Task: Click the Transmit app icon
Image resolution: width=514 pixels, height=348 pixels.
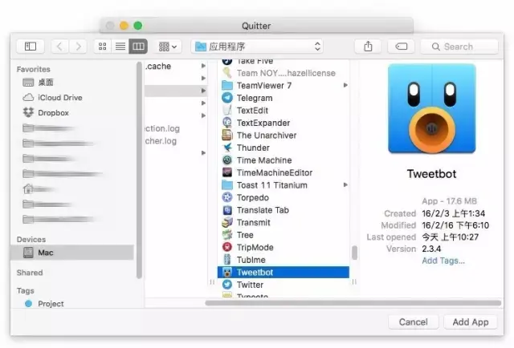Action: point(227,222)
